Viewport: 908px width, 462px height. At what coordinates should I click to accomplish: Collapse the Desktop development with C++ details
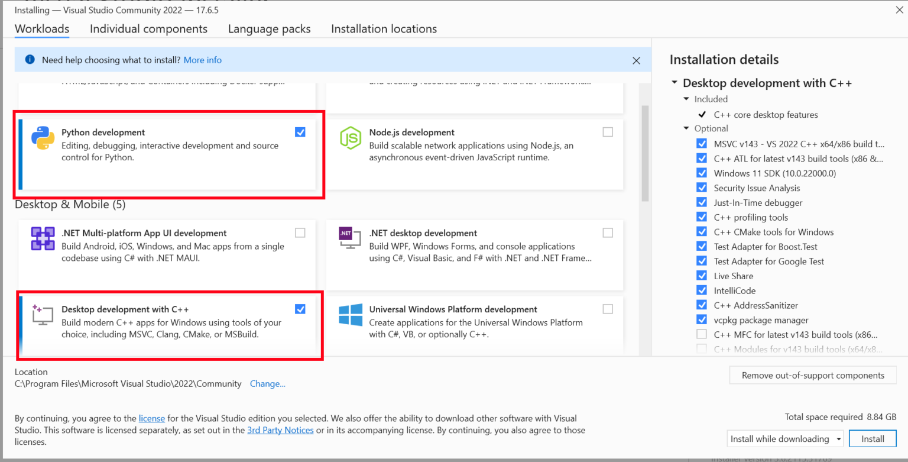674,83
